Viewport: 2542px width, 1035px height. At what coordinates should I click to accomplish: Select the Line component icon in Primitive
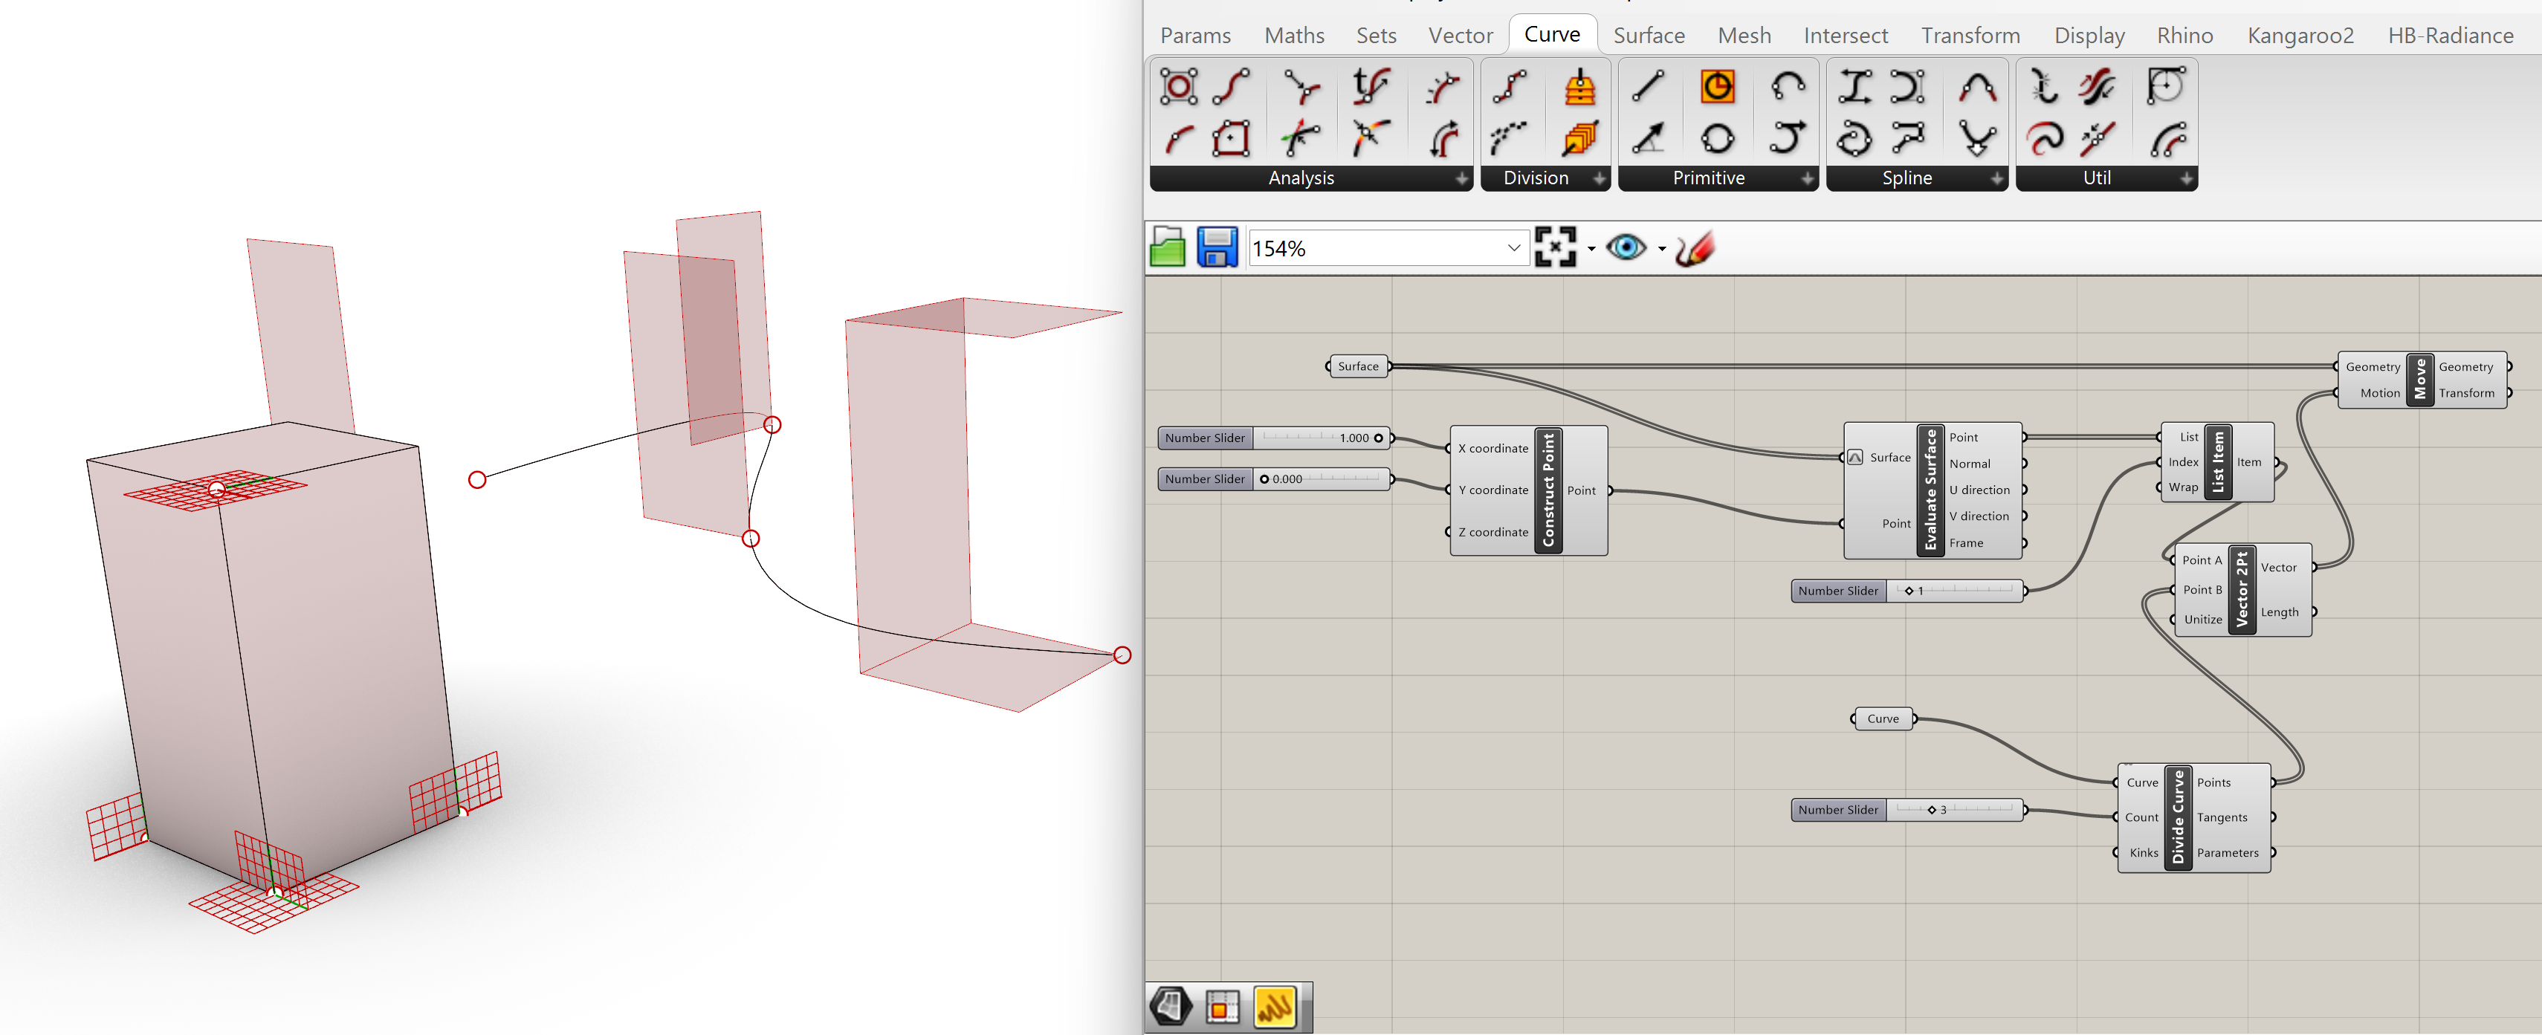[1648, 87]
